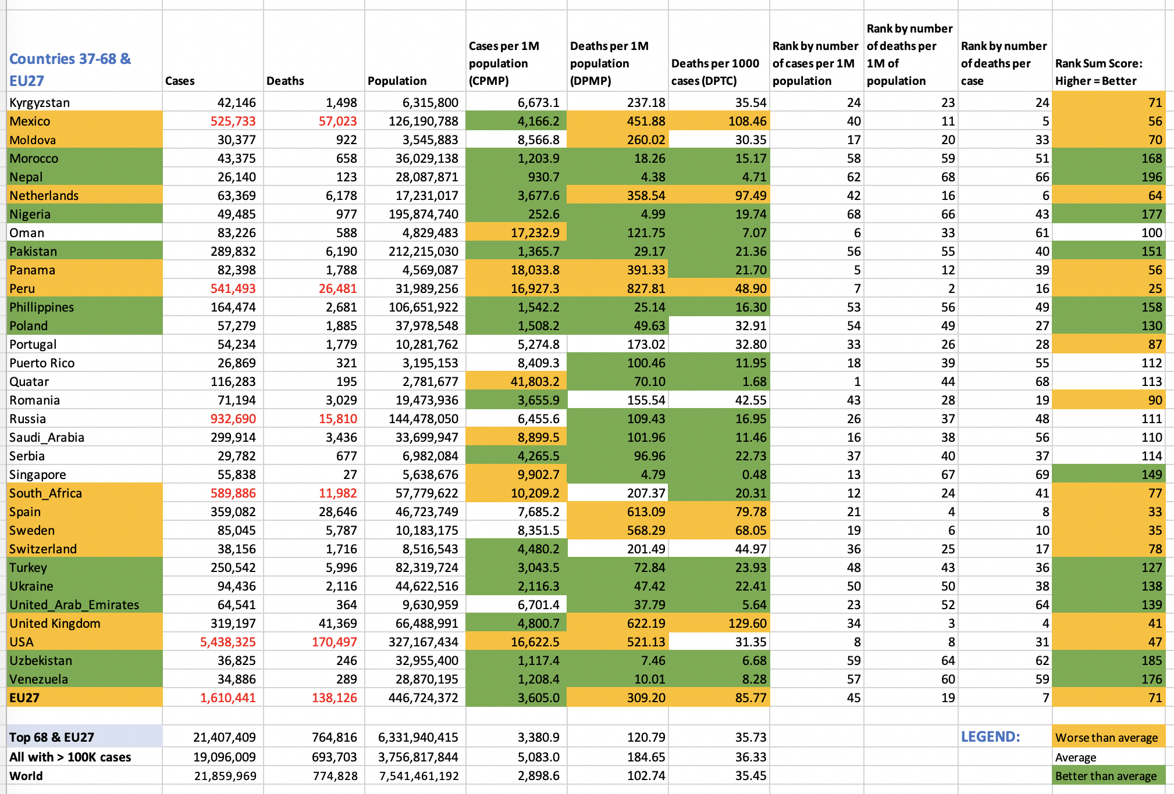Select 'Cases per 1M population (CPMP)' header

coord(515,63)
